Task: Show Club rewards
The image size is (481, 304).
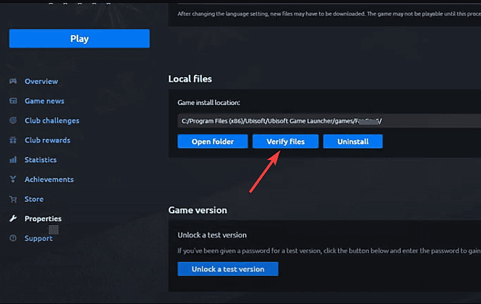Action: pos(47,140)
